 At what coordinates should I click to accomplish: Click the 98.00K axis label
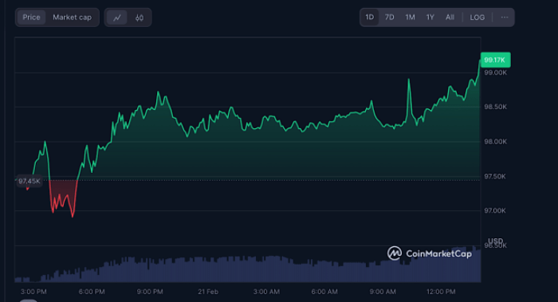[x=495, y=142]
